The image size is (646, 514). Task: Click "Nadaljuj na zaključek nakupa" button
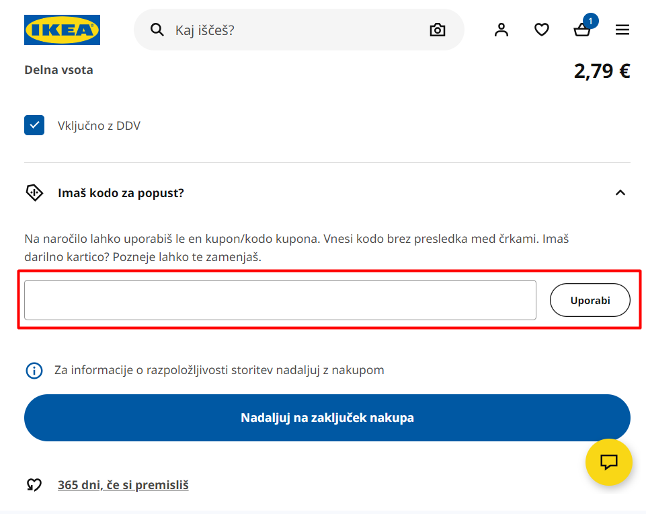click(x=327, y=418)
